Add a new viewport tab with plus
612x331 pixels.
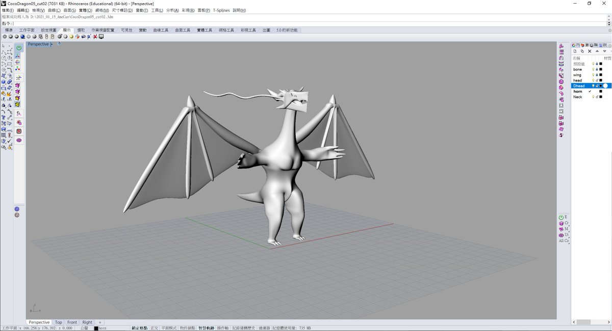tap(100, 322)
